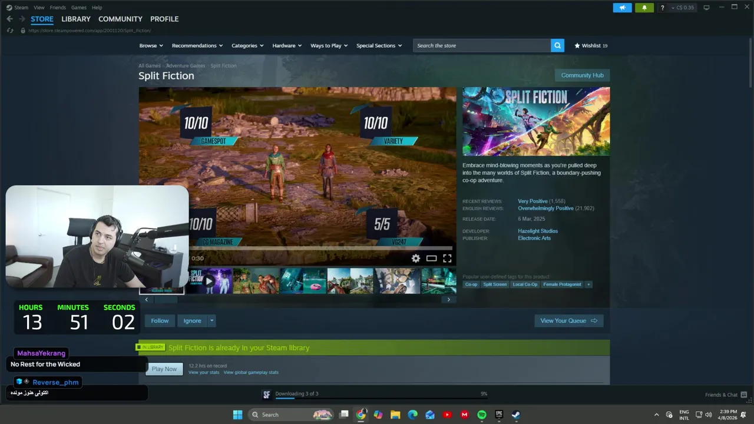754x424 pixels.
Task: Click the Steam taskbar icon
Action: tap(515, 415)
